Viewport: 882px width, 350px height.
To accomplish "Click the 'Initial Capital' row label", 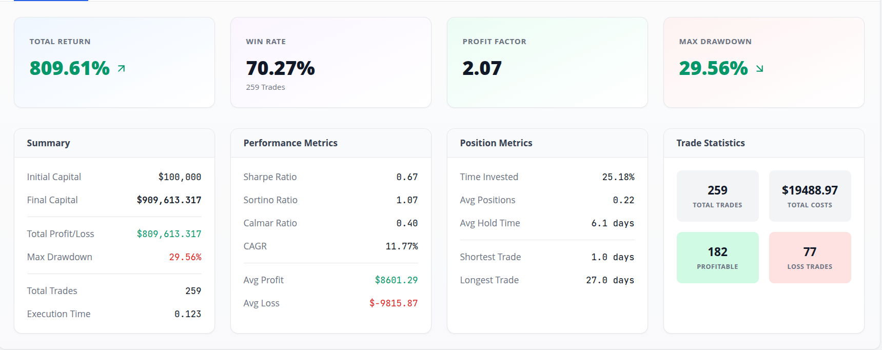I will (x=54, y=177).
